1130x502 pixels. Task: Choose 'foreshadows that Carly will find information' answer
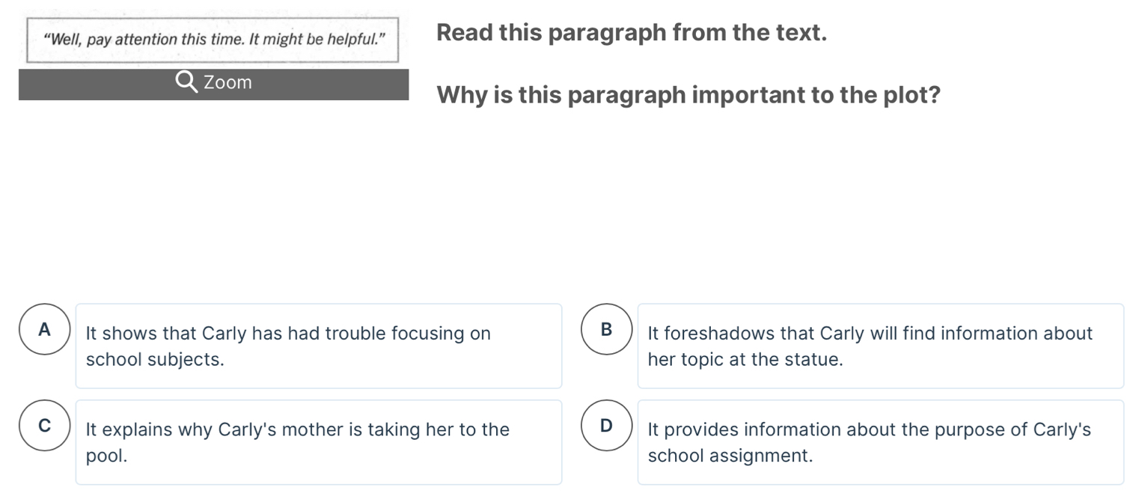pyautogui.click(x=881, y=346)
